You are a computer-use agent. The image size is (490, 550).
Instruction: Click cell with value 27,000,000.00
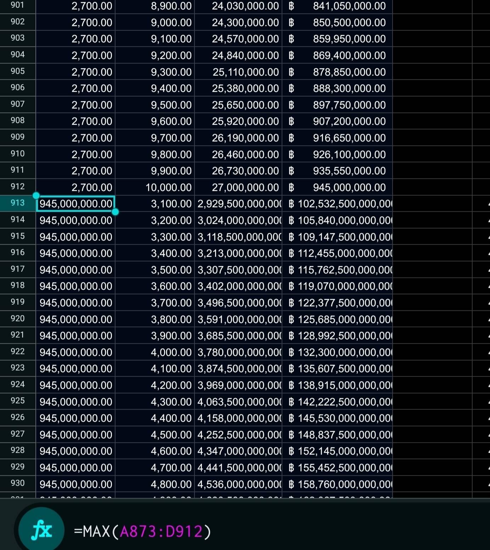click(x=238, y=187)
